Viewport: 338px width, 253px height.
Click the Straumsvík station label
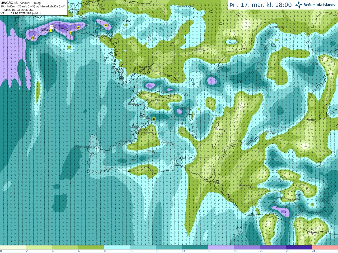(x=125, y=141)
